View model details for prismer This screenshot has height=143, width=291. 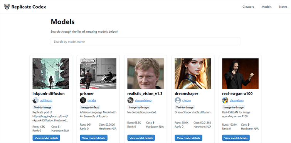pos(94,138)
